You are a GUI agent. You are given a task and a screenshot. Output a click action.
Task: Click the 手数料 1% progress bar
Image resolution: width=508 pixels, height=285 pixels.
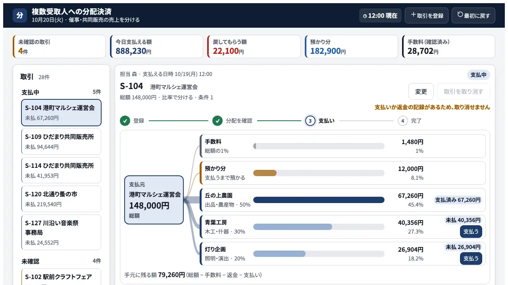coord(319,146)
